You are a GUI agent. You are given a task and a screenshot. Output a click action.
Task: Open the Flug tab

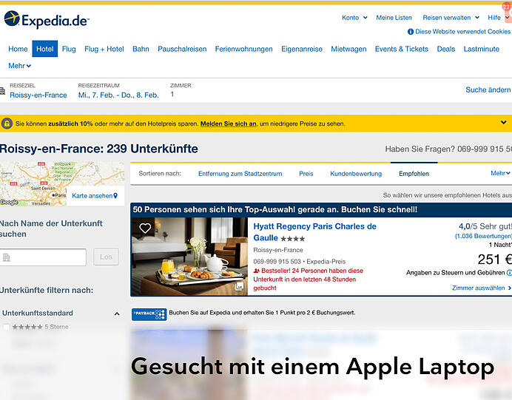(69, 49)
